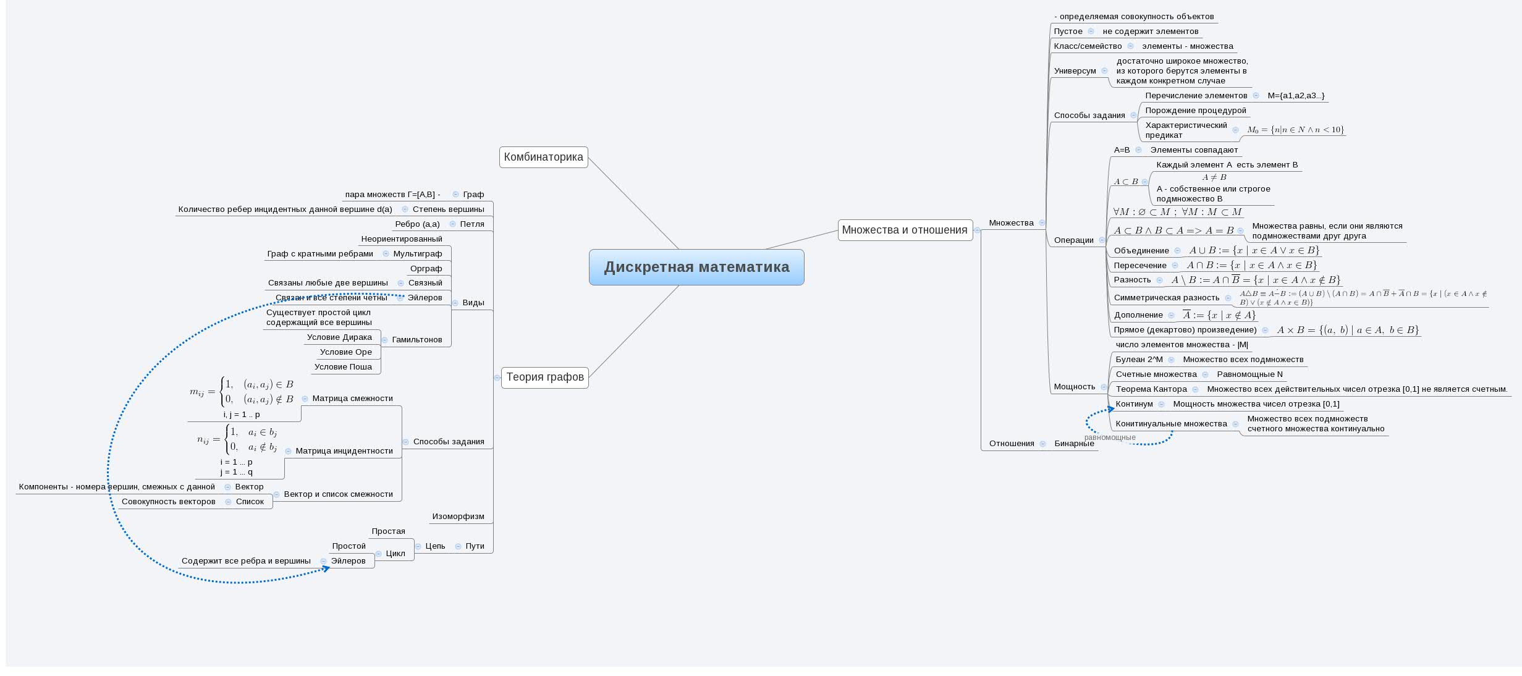Viewport: 1522px width, 676px height.
Task: Toggle the branch icon next to Гамильтонов
Action: [384, 339]
